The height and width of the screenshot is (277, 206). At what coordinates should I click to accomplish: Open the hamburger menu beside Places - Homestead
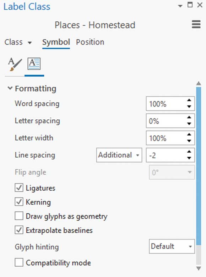click(196, 25)
